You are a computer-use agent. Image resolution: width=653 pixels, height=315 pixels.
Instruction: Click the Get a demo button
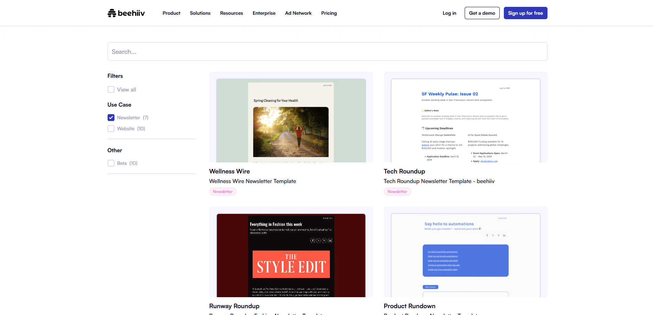tap(482, 13)
